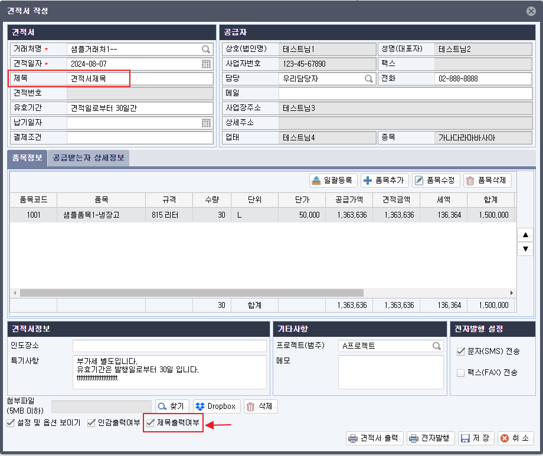The height and width of the screenshot is (456, 543).
Task: Uncheck 문자(SMS) 전송
Action: (460, 352)
